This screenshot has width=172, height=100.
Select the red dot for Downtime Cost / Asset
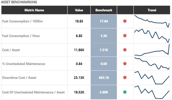pyautogui.click(x=125, y=78)
